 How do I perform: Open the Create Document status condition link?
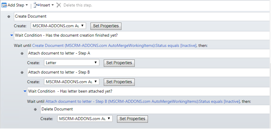tap(114, 46)
